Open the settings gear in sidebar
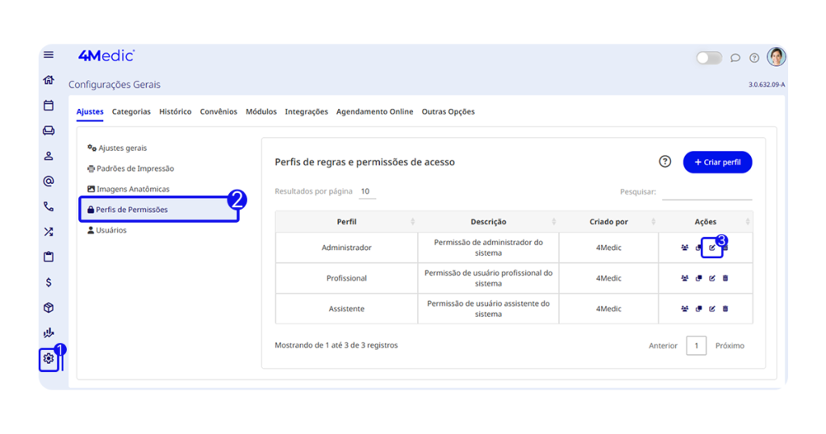Viewport: 826px width, 434px height. tap(48, 358)
